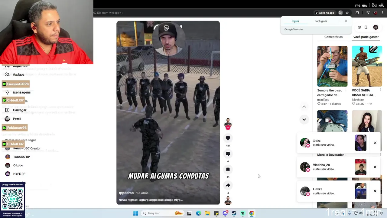The height and width of the screenshot is (218, 387).
Task: Open Microsoft Edge from the taskbar
Action: (x=198, y=213)
